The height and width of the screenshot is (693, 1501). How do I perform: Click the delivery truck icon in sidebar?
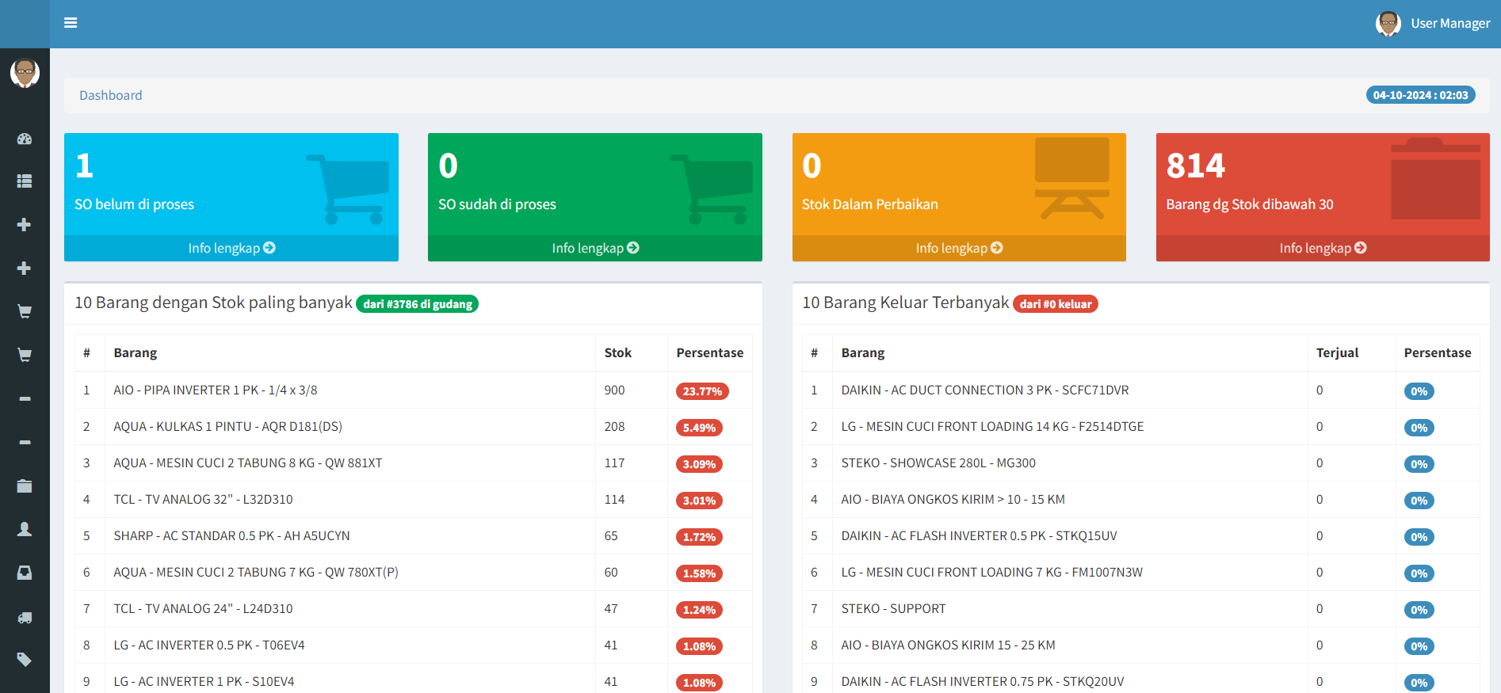(25, 617)
